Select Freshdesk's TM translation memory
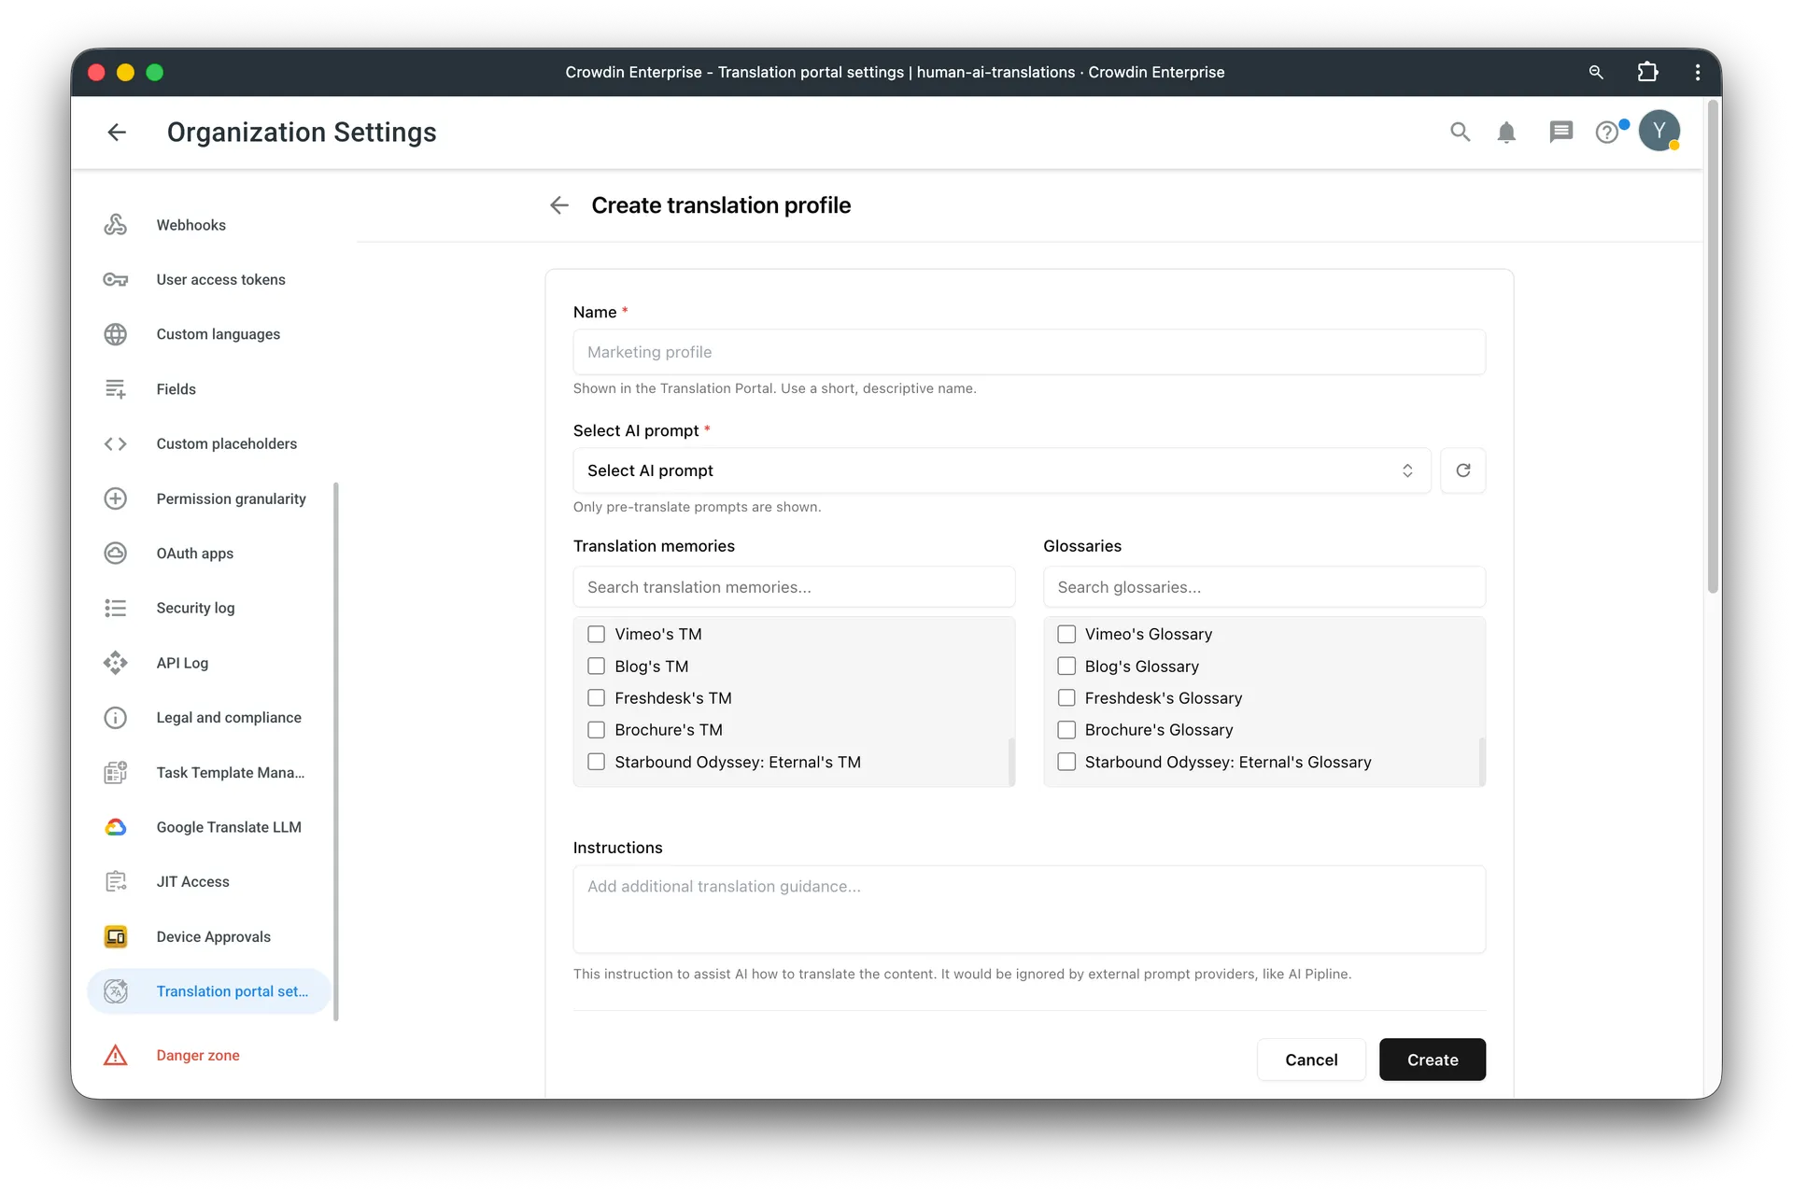The height and width of the screenshot is (1193, 1793). point(597,697)
